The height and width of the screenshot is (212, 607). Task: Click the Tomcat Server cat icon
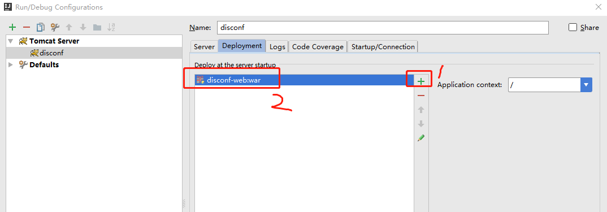tap(23, 41)
